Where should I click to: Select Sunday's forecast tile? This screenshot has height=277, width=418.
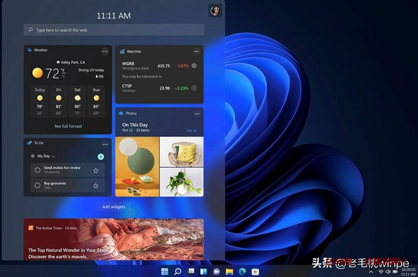coord(96,101)
